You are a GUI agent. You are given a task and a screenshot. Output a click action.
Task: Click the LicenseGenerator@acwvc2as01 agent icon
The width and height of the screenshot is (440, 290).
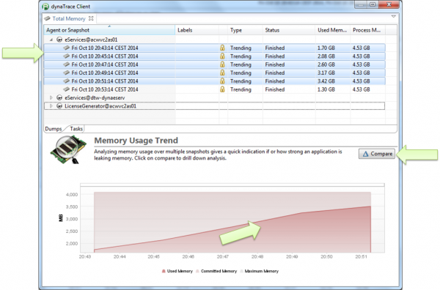pos(59,106)
